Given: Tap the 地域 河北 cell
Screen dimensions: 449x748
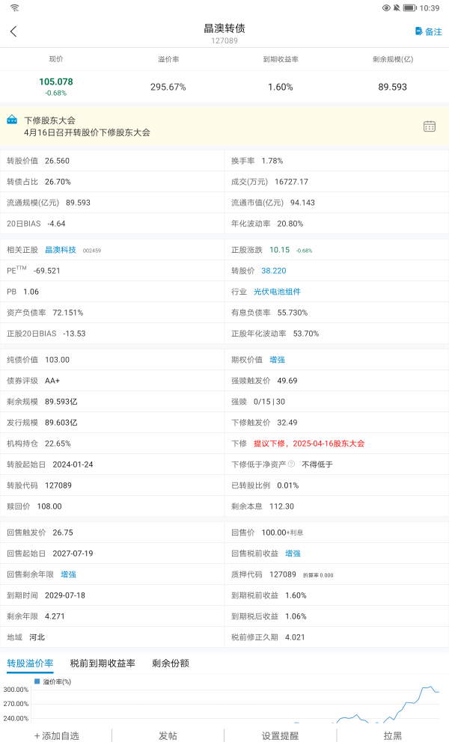Looking at the screenshot, I should click(112, 637).
